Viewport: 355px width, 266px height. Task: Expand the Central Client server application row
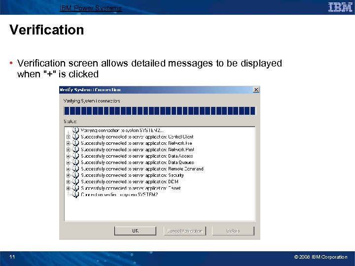(x=68, y=137)
